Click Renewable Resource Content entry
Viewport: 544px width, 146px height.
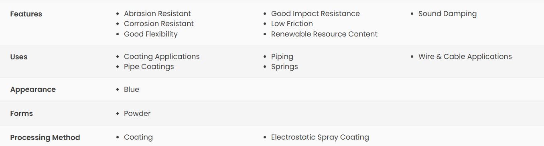(x=324, y=34)
